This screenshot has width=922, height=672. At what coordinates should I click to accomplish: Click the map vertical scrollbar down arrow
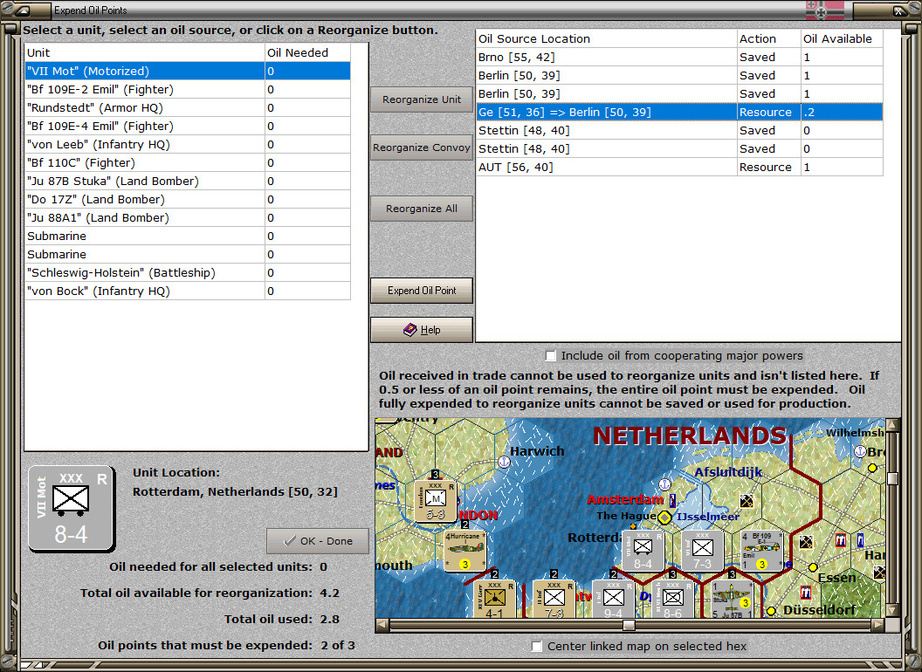click(x=892, y=611)
